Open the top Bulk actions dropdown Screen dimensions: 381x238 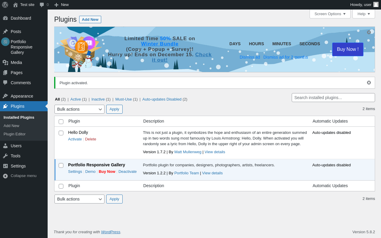pos(79,109)
